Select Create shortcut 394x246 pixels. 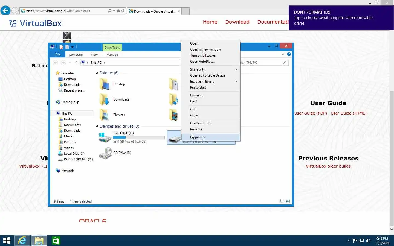[x=210, y=123]
